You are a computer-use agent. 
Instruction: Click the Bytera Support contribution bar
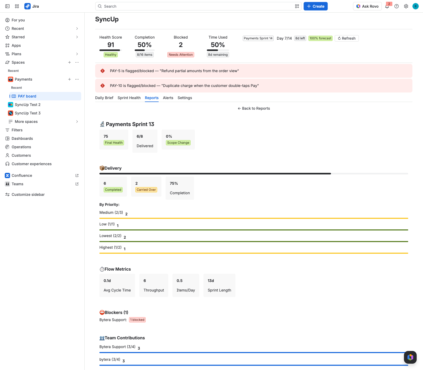(x=254, y=353)
